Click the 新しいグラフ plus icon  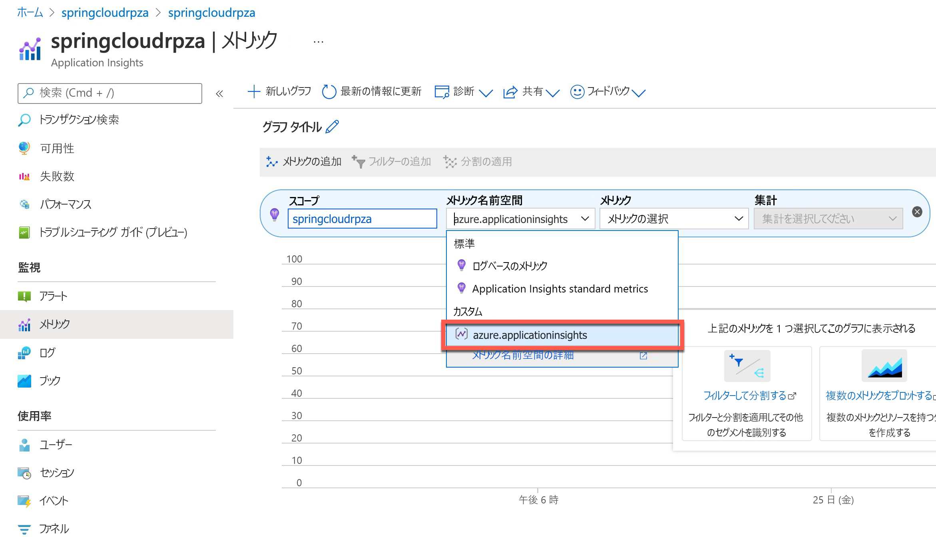pyautogui.click(x=254, y=91)
